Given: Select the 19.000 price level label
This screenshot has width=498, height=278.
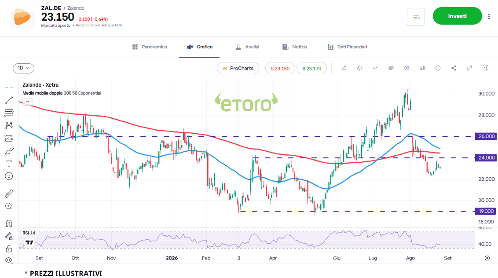Looking at the screenshot, I should click(485, 211).
